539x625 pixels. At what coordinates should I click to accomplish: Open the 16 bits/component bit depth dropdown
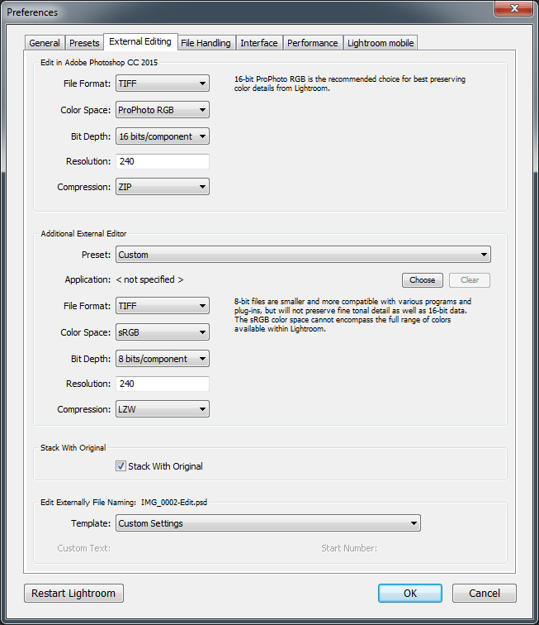163,136
